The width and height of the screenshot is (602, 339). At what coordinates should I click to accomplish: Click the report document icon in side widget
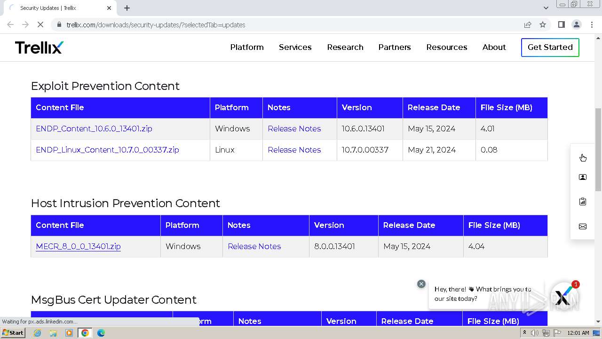[x=583, y=202]
